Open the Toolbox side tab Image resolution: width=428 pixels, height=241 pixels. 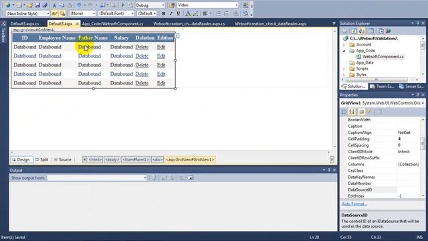(x=3, y=33)
